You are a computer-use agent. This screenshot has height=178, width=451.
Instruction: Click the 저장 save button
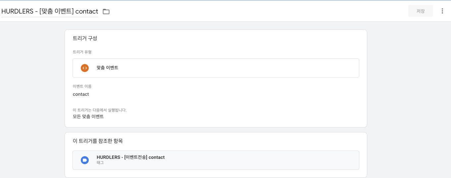tap(421, 11)
